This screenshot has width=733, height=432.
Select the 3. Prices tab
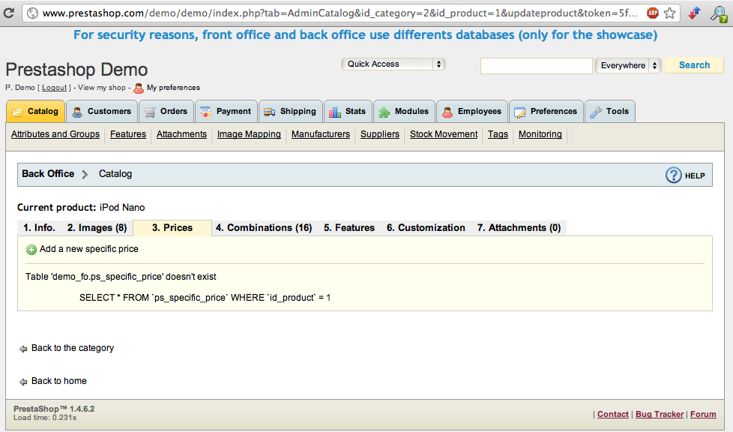pos(172,228)
